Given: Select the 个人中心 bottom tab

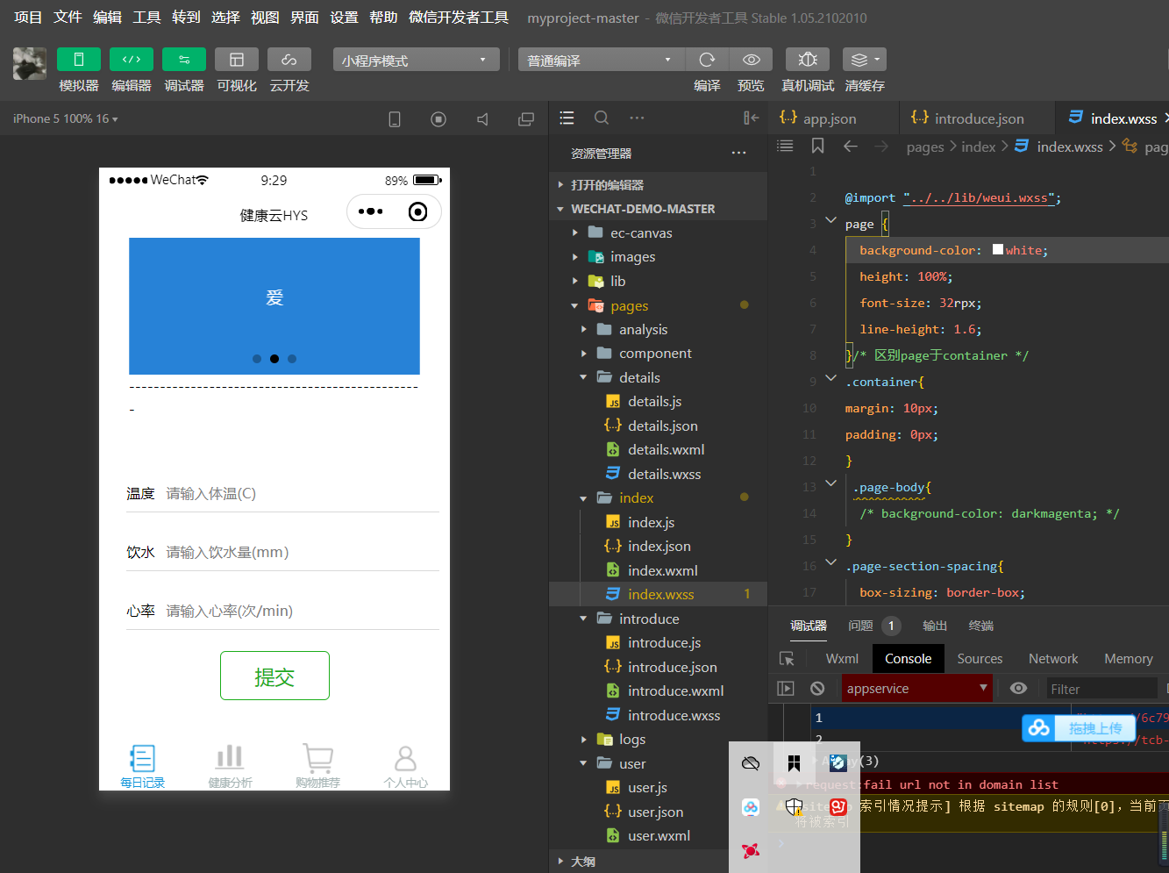Looking at the screenshot, I should [x=405, y=766].
